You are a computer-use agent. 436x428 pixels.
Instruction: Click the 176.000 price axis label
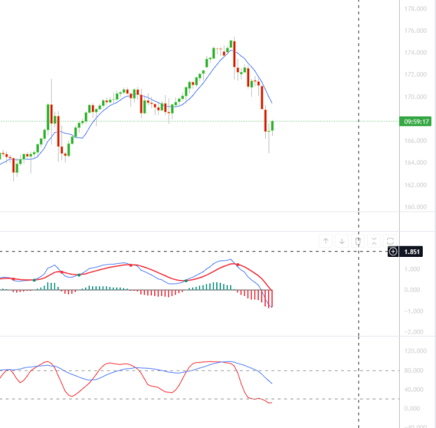(415, 30)
